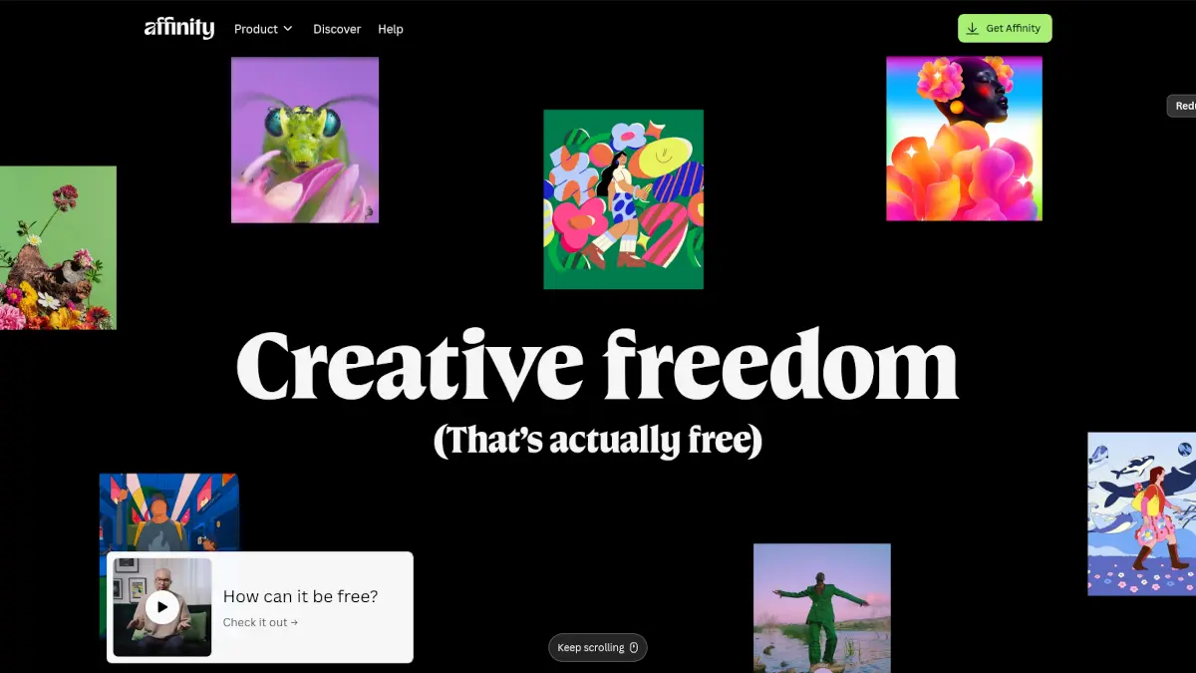Viewport: 1196px width, 673px height.
Task: Open the woman with orange flowers artwork
Action: click(964, 138)
